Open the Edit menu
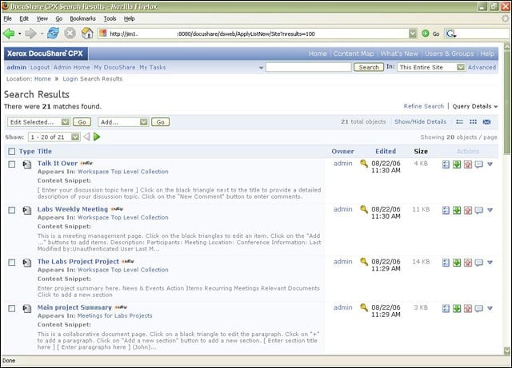Image resolution: width=512 pixels, height=368 pixels. 24,18
